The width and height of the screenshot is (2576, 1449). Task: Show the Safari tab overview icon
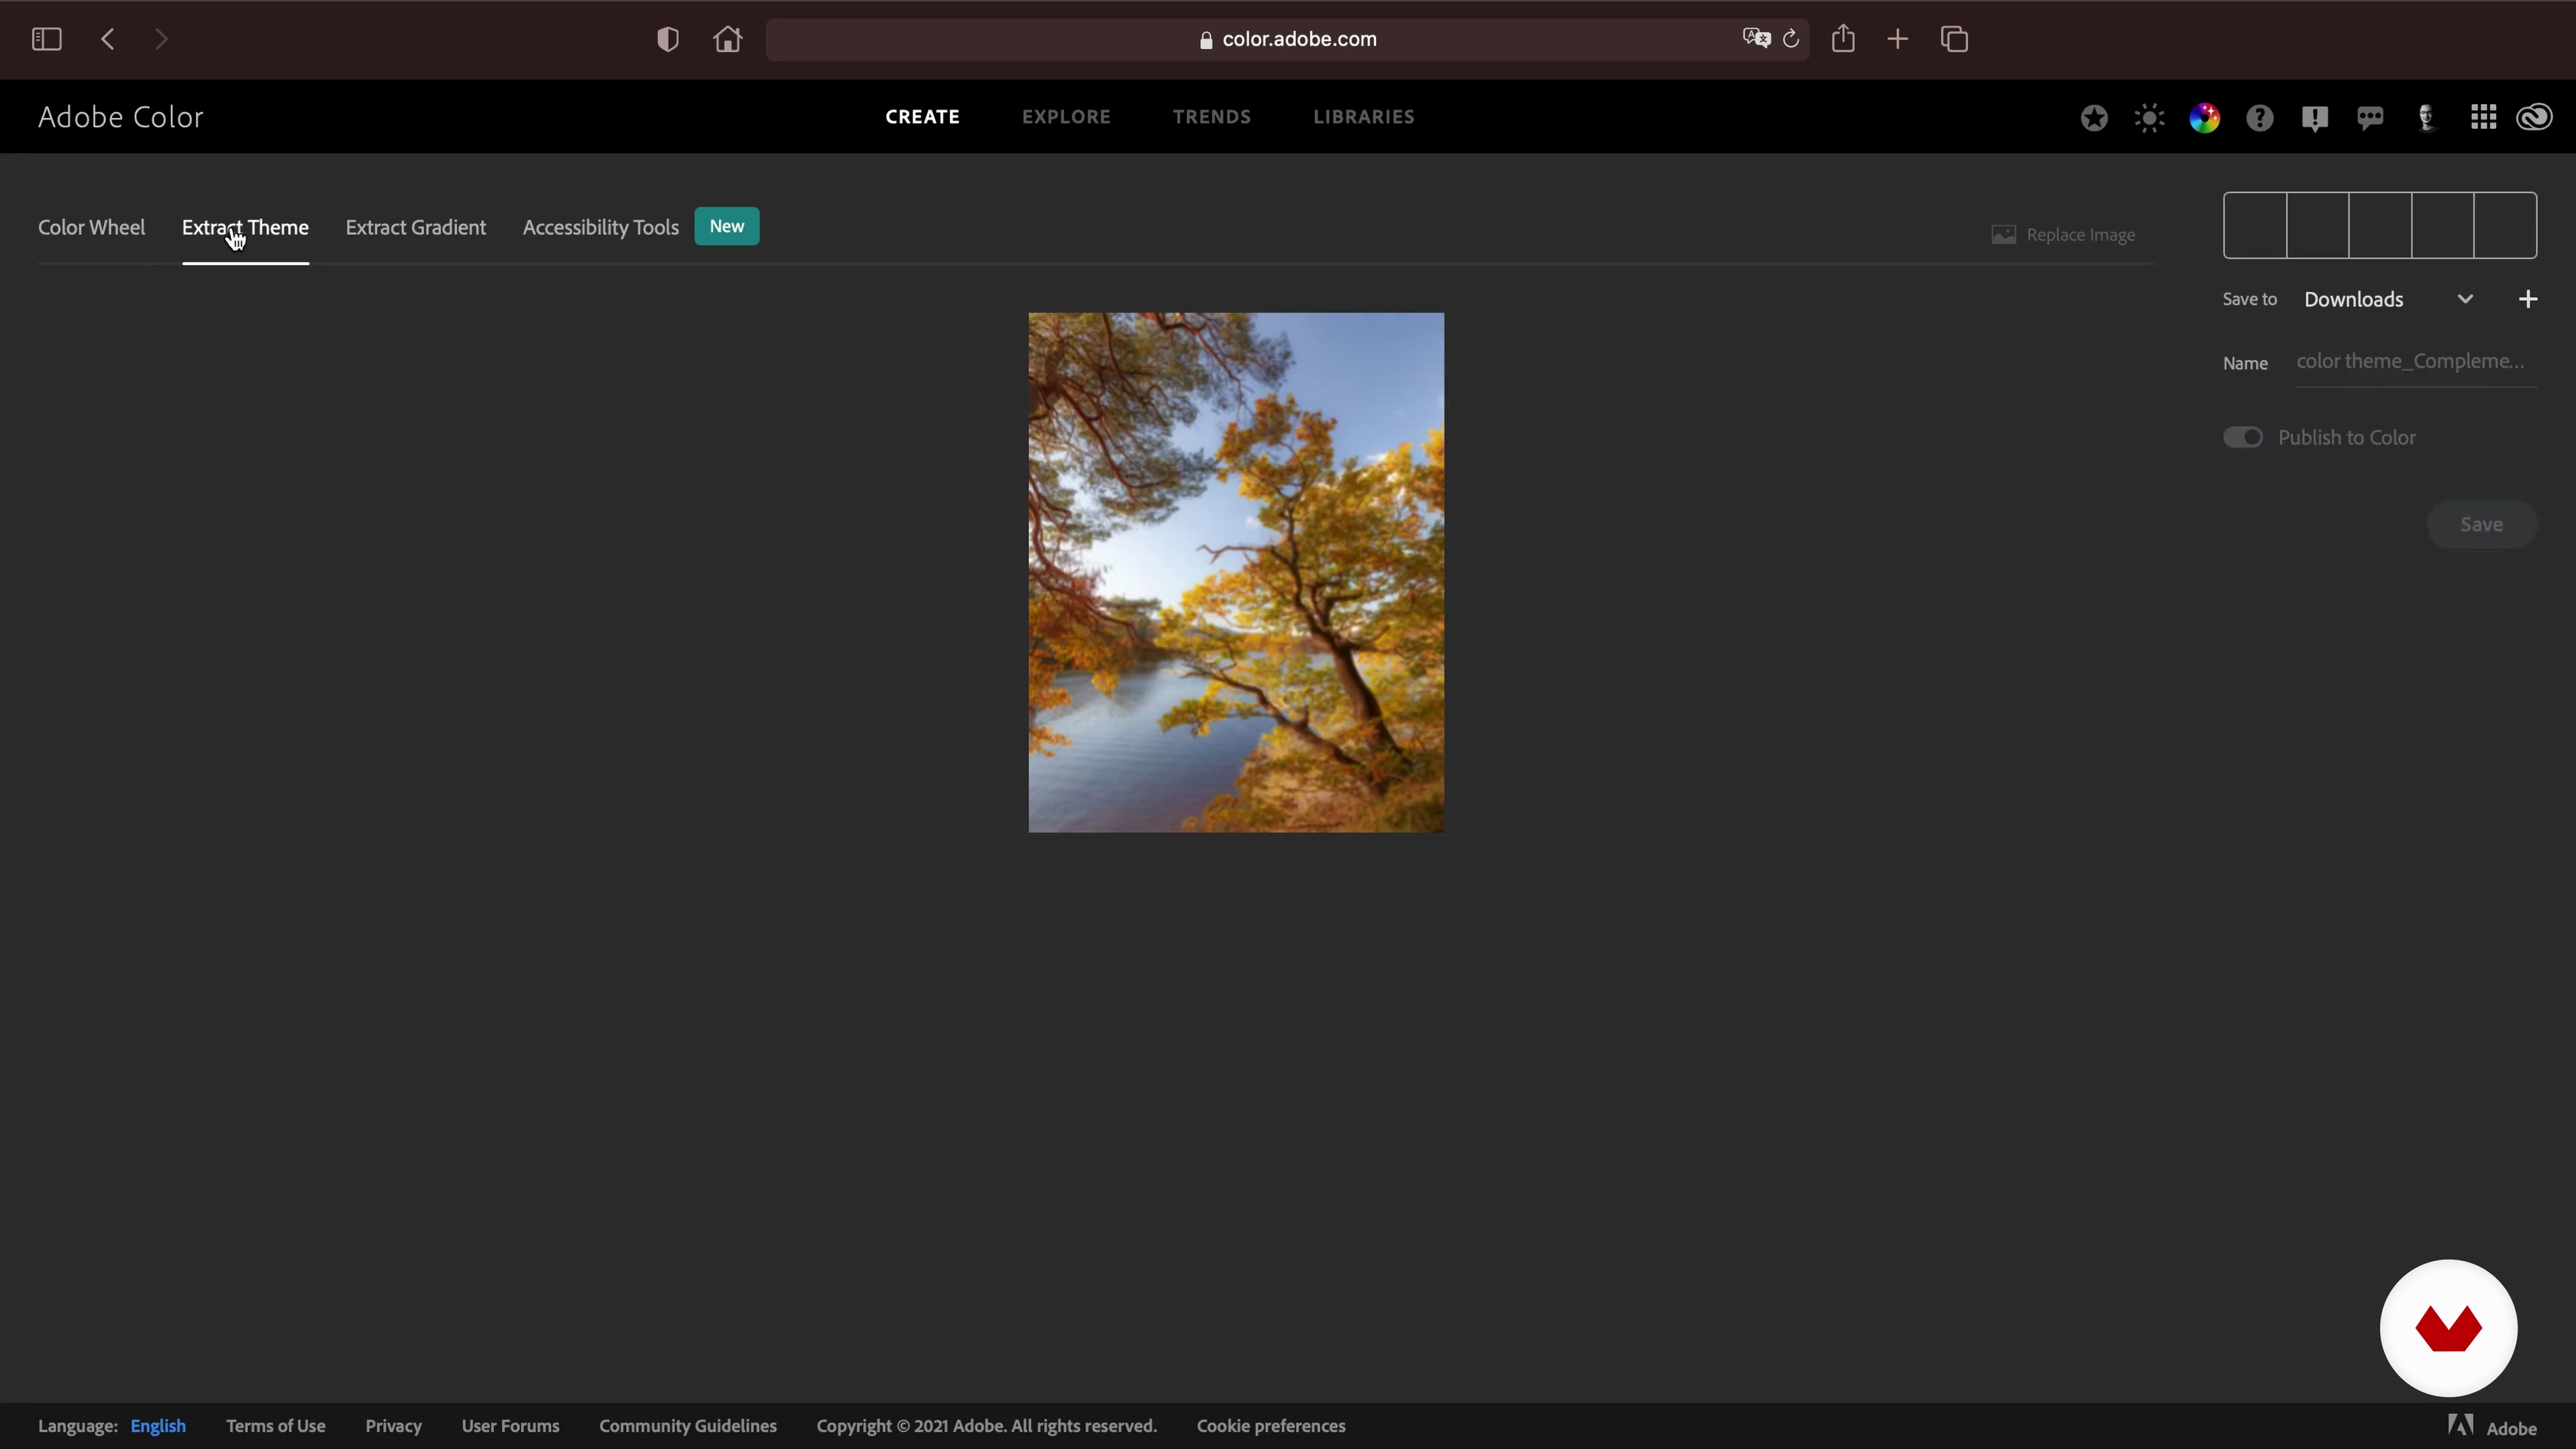1954,39
